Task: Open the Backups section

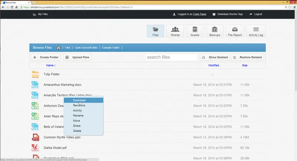Action: pos(215,31)
